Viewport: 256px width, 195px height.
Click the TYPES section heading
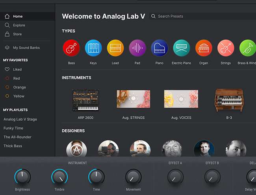pyautogui.click(x=69, y=31)
